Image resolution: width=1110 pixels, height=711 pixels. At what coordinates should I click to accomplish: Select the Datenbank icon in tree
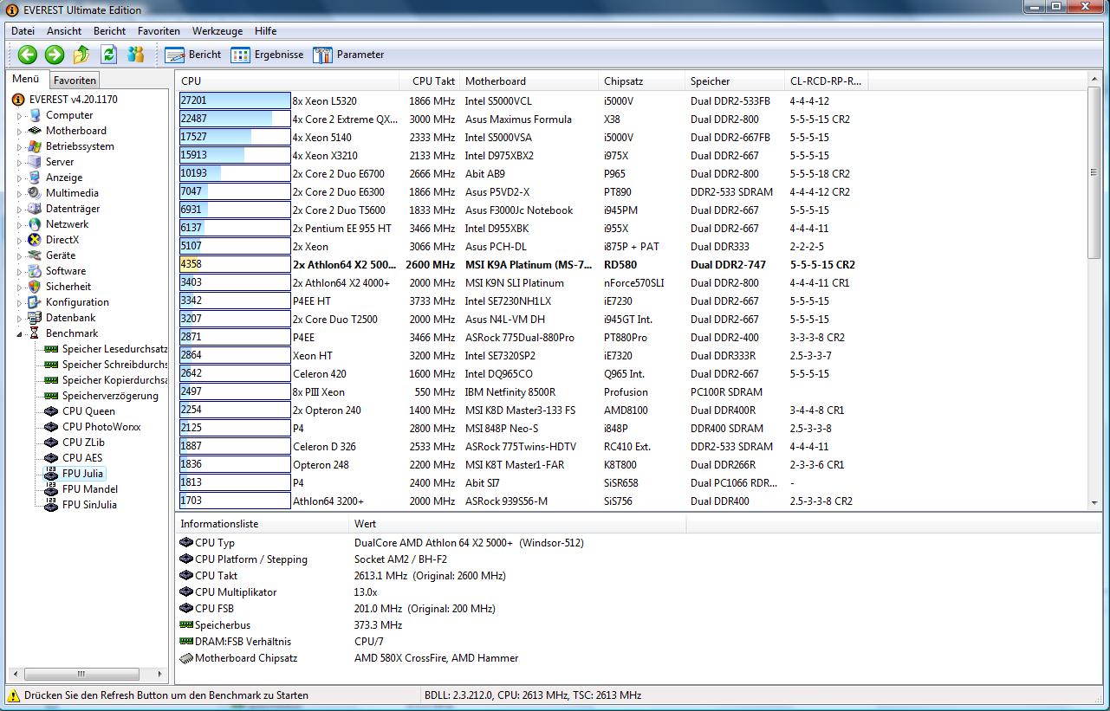(34, 318)
